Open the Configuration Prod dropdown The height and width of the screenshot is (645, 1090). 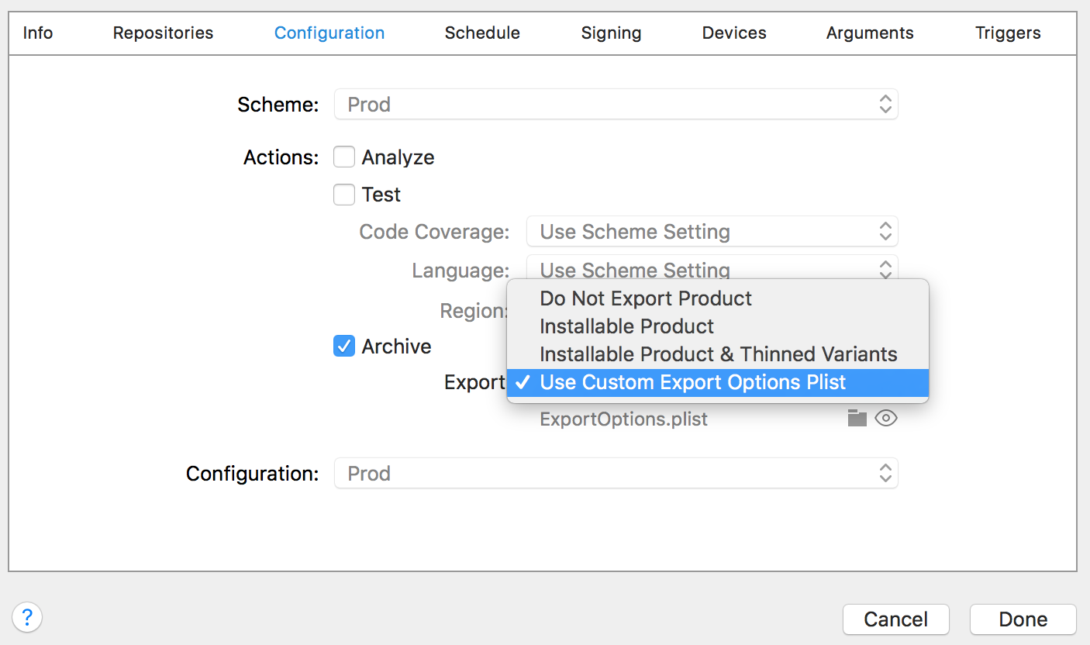[x=616, y=474]
